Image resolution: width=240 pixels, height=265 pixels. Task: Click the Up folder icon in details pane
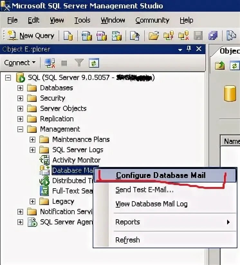point(220,65)
